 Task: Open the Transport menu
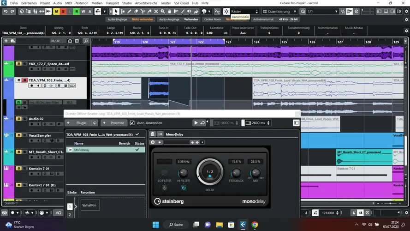pos(112,3)
